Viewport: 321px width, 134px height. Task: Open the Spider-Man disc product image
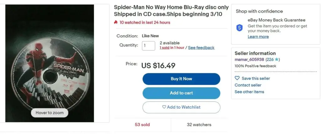tap(50, 62)
